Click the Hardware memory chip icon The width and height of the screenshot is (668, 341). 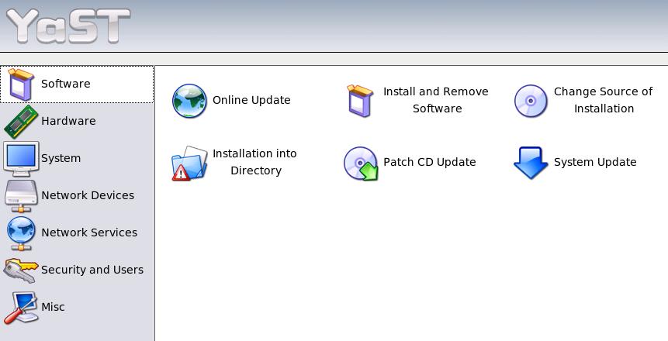[x=21, y=122]
